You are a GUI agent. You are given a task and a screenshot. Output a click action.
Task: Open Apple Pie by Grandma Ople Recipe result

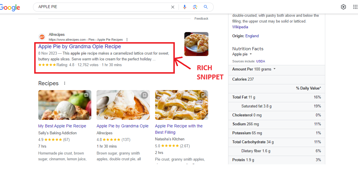79,46
